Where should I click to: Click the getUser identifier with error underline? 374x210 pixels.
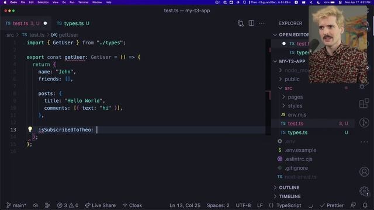(x=75, y=57)
